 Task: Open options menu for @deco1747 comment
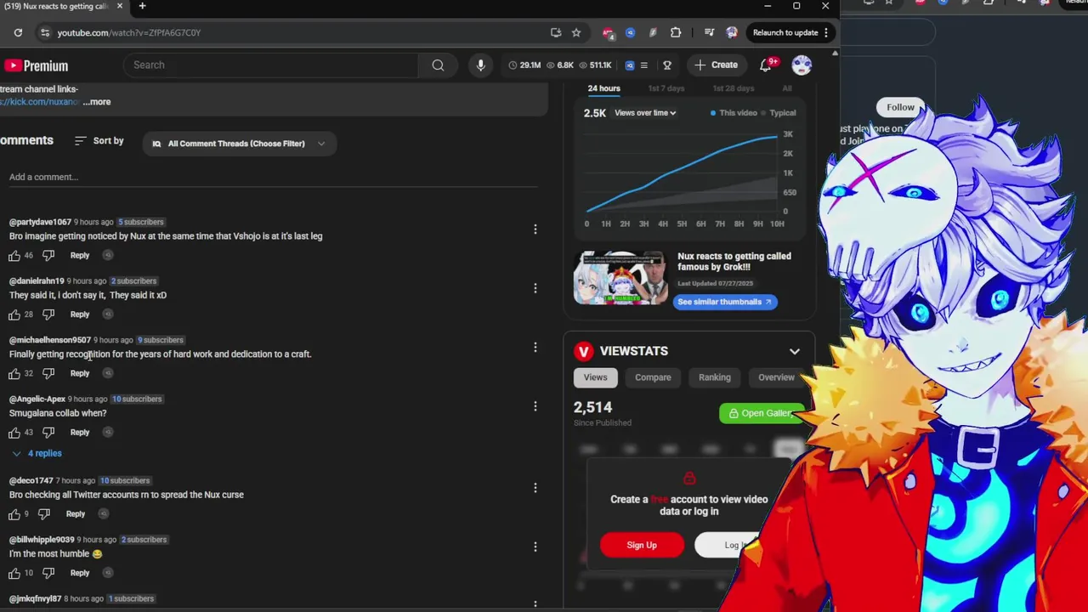coord(535,487)
